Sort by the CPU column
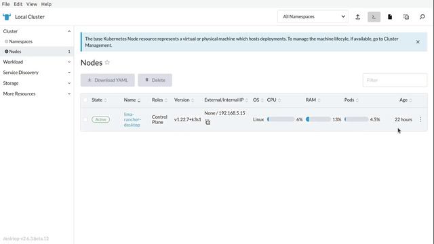The width and height of the screenshot is (434, 244). coord(274,100)
